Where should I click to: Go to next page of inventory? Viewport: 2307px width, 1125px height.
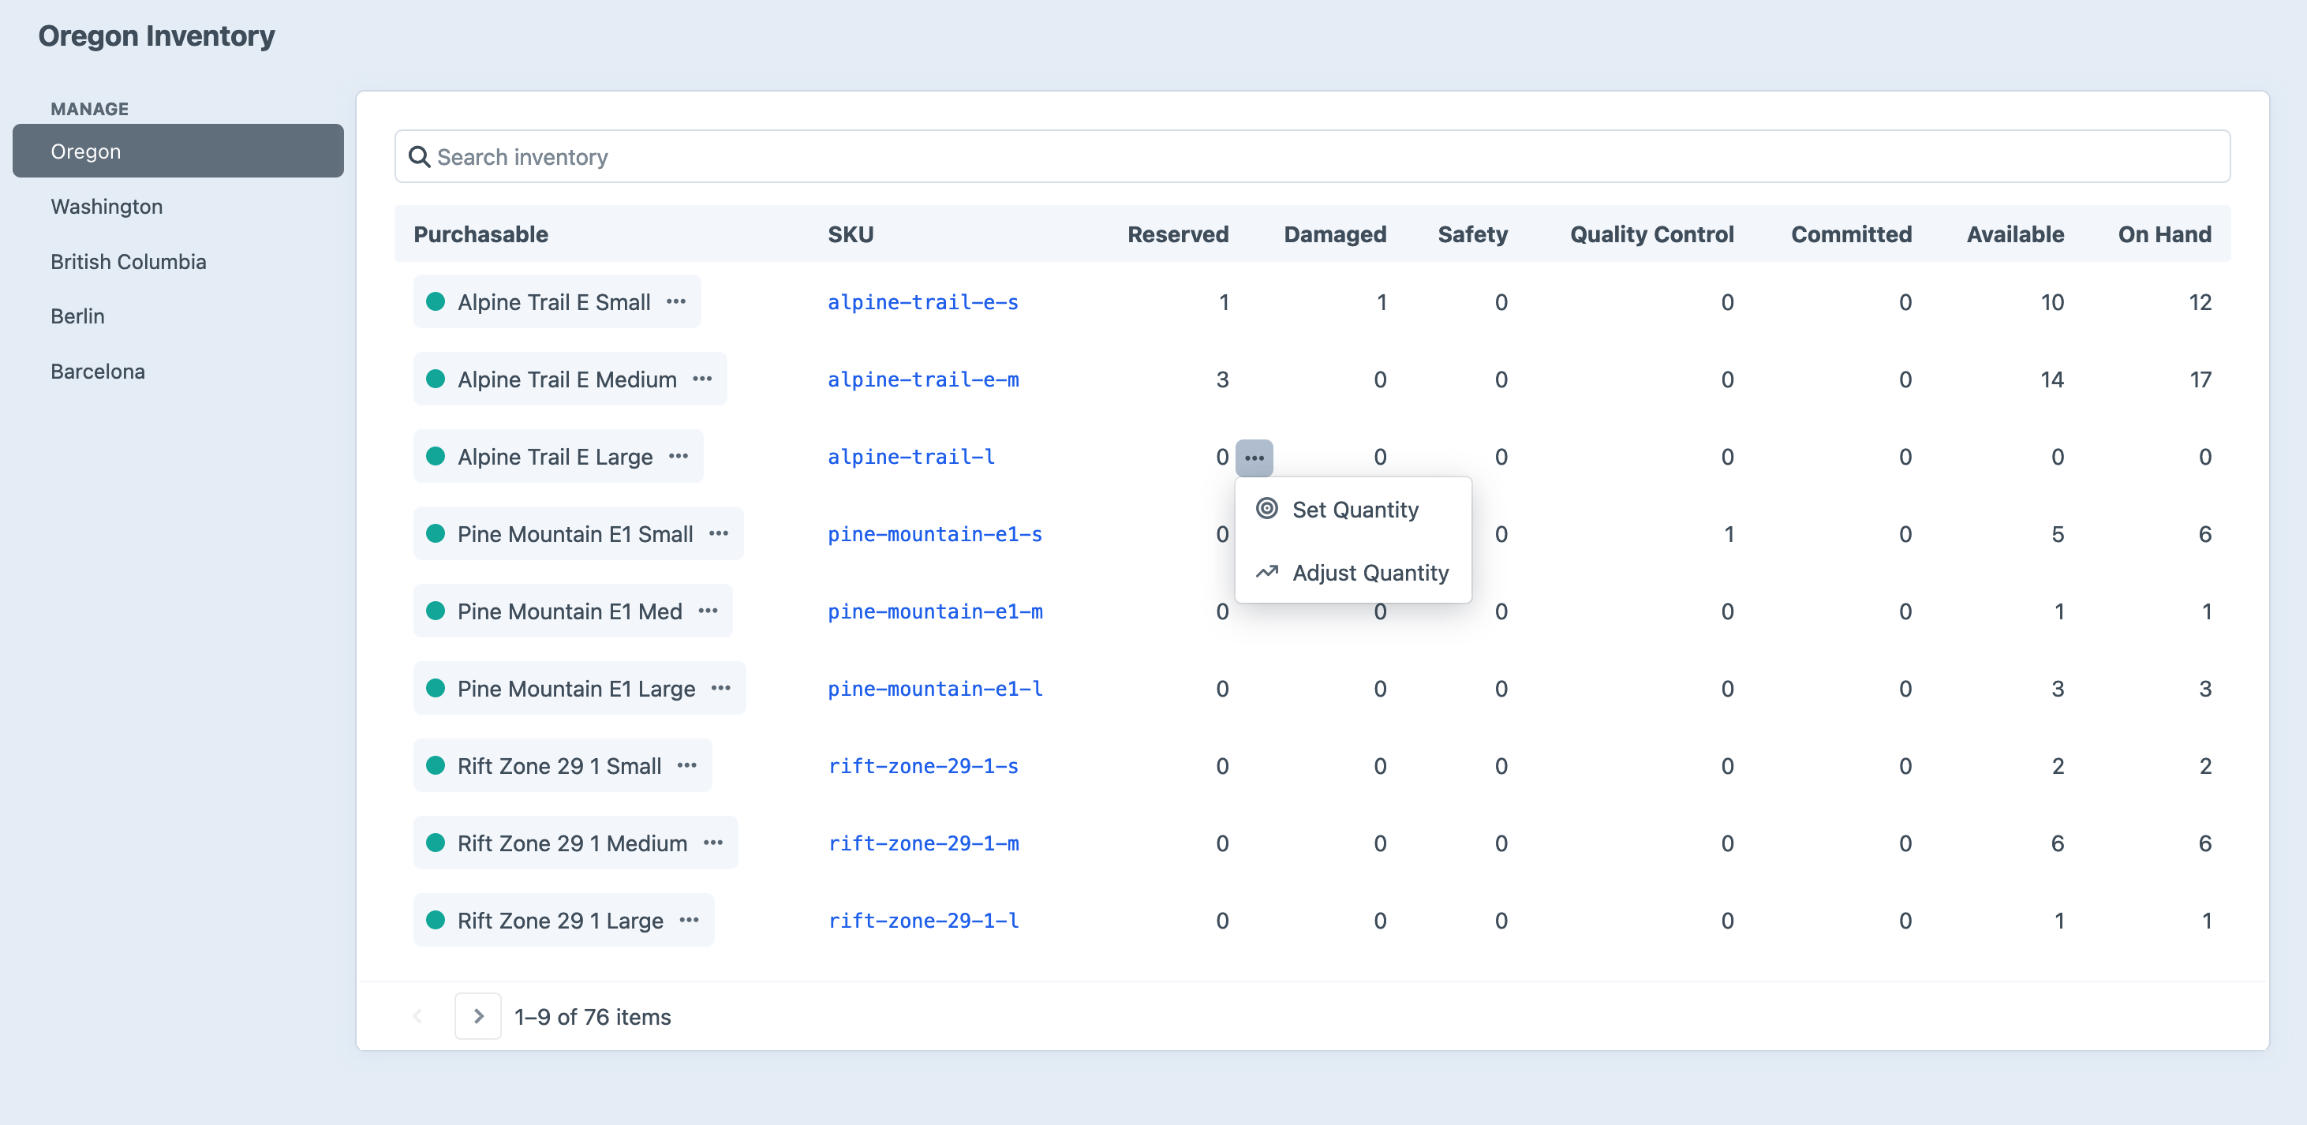[477, 1015]
